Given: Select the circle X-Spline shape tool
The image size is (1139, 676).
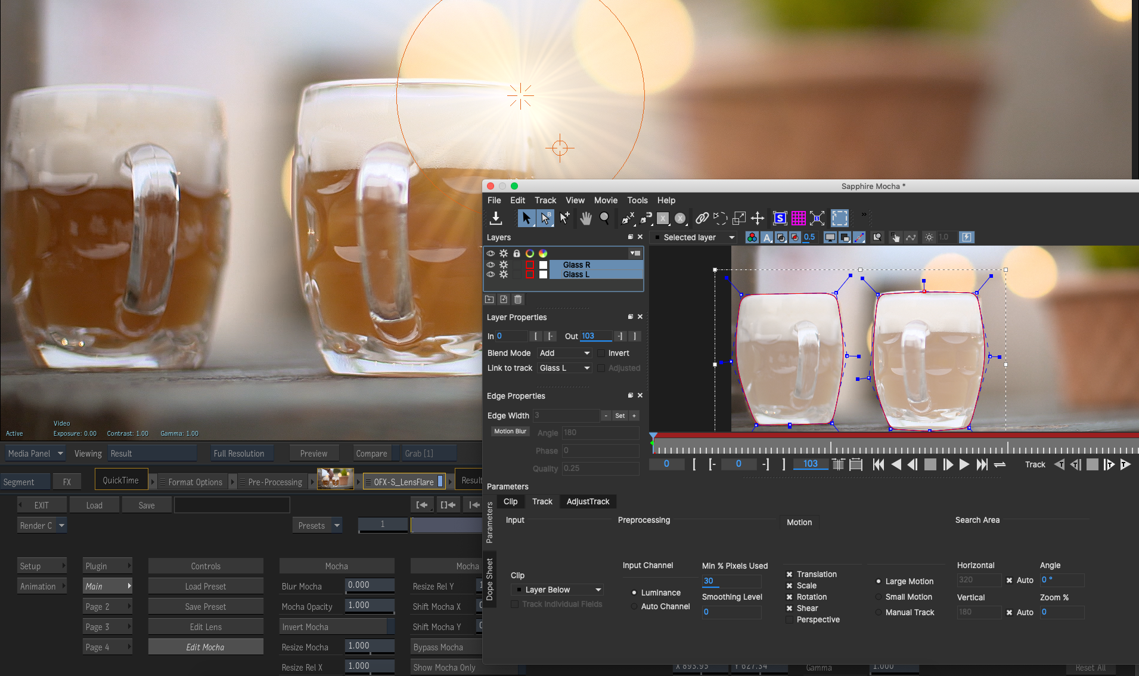Looking at the screenshot, I should tap(680, 218).
